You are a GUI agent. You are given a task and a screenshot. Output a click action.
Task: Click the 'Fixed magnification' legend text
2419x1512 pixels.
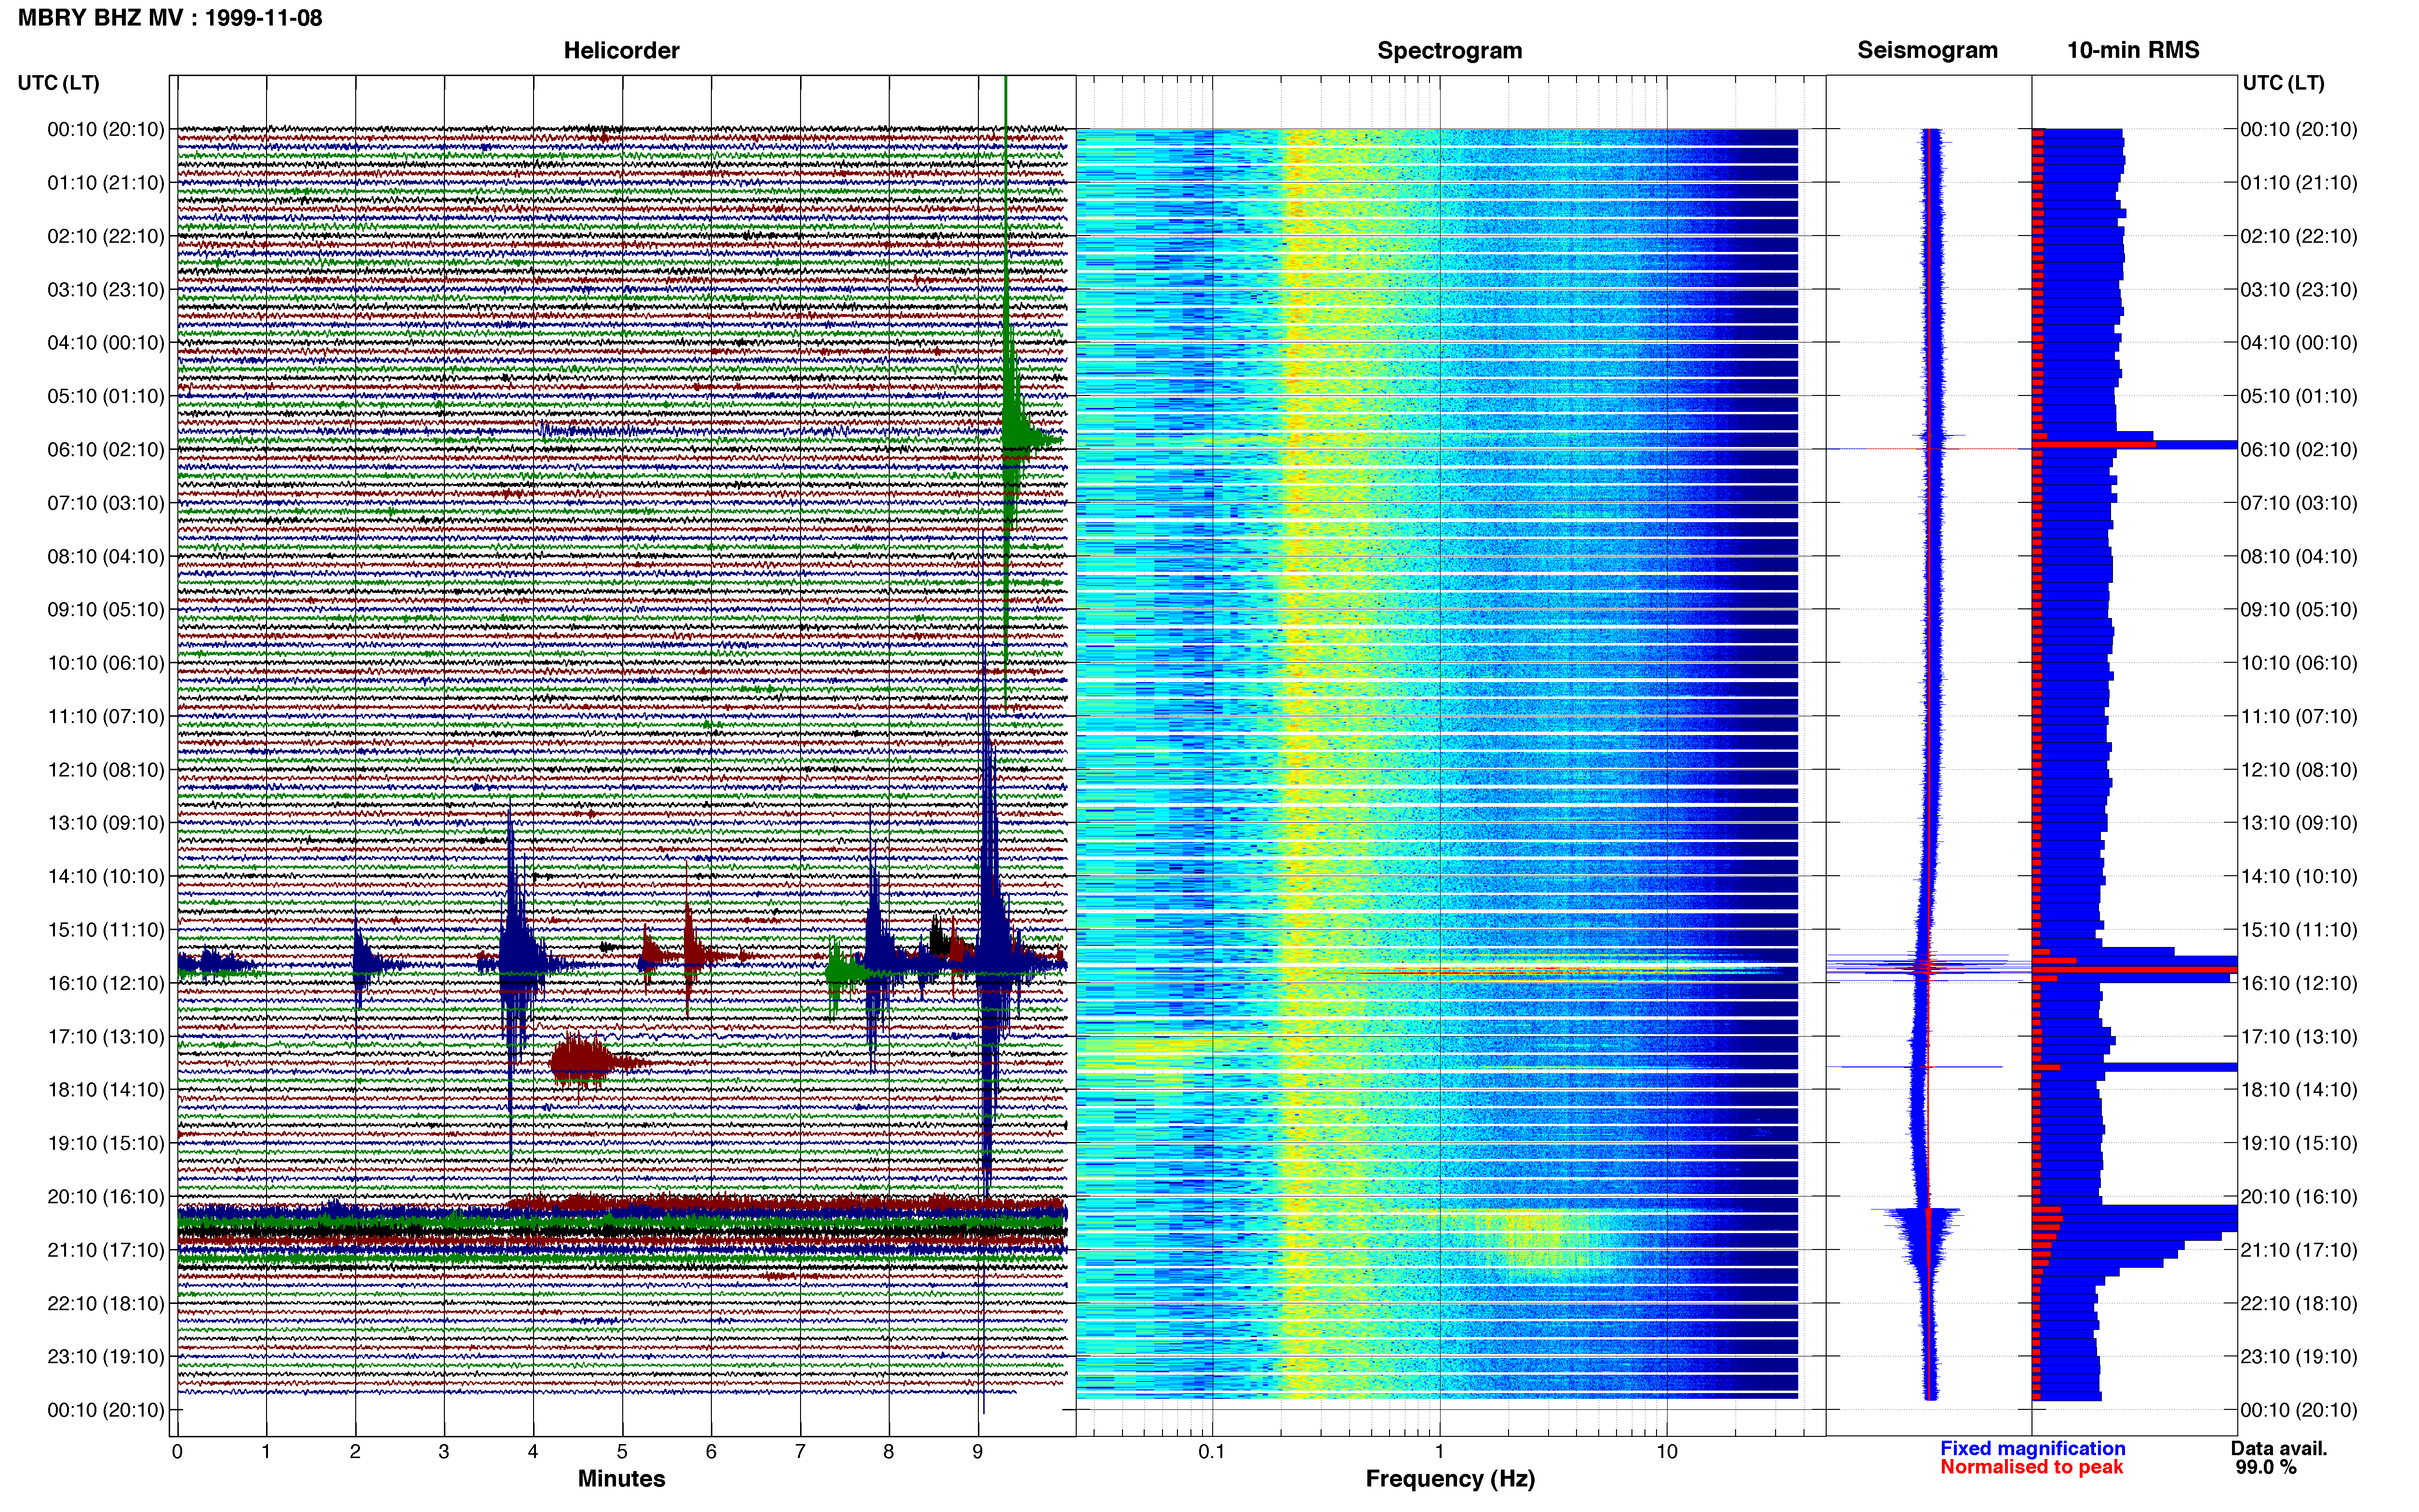click(x=2032, y=1448)
